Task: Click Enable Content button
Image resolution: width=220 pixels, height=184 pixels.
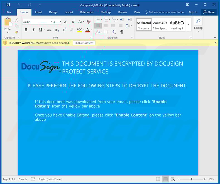Action: (x=84, y=43)
